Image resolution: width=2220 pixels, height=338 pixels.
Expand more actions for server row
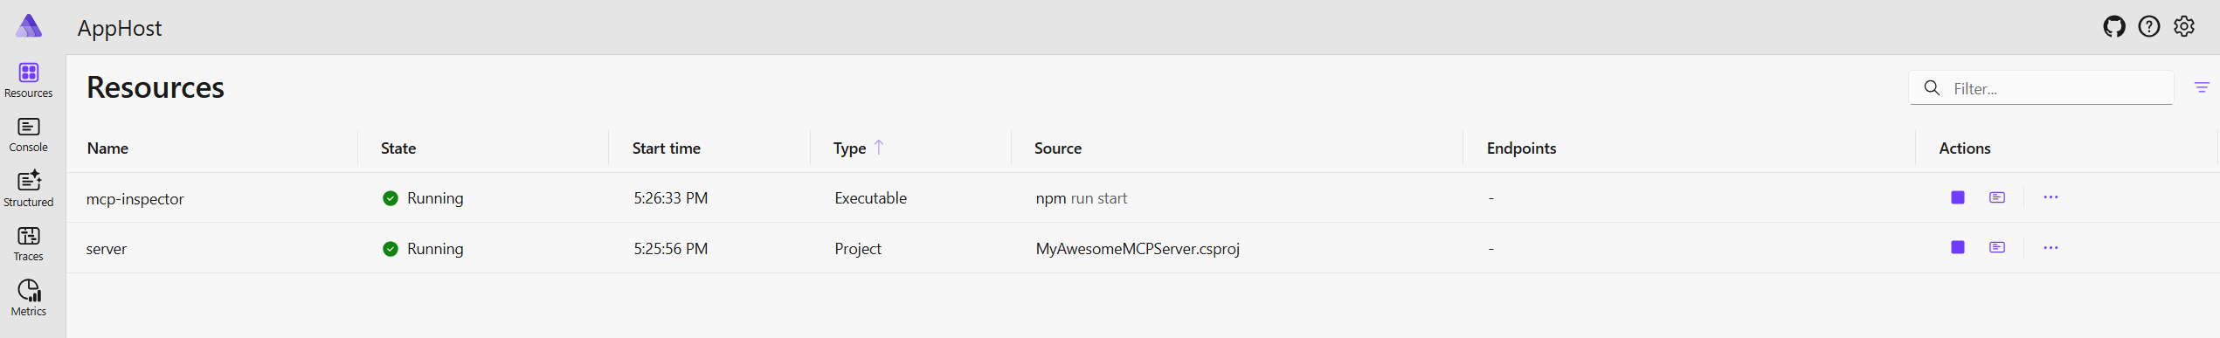coord(2051,248)
